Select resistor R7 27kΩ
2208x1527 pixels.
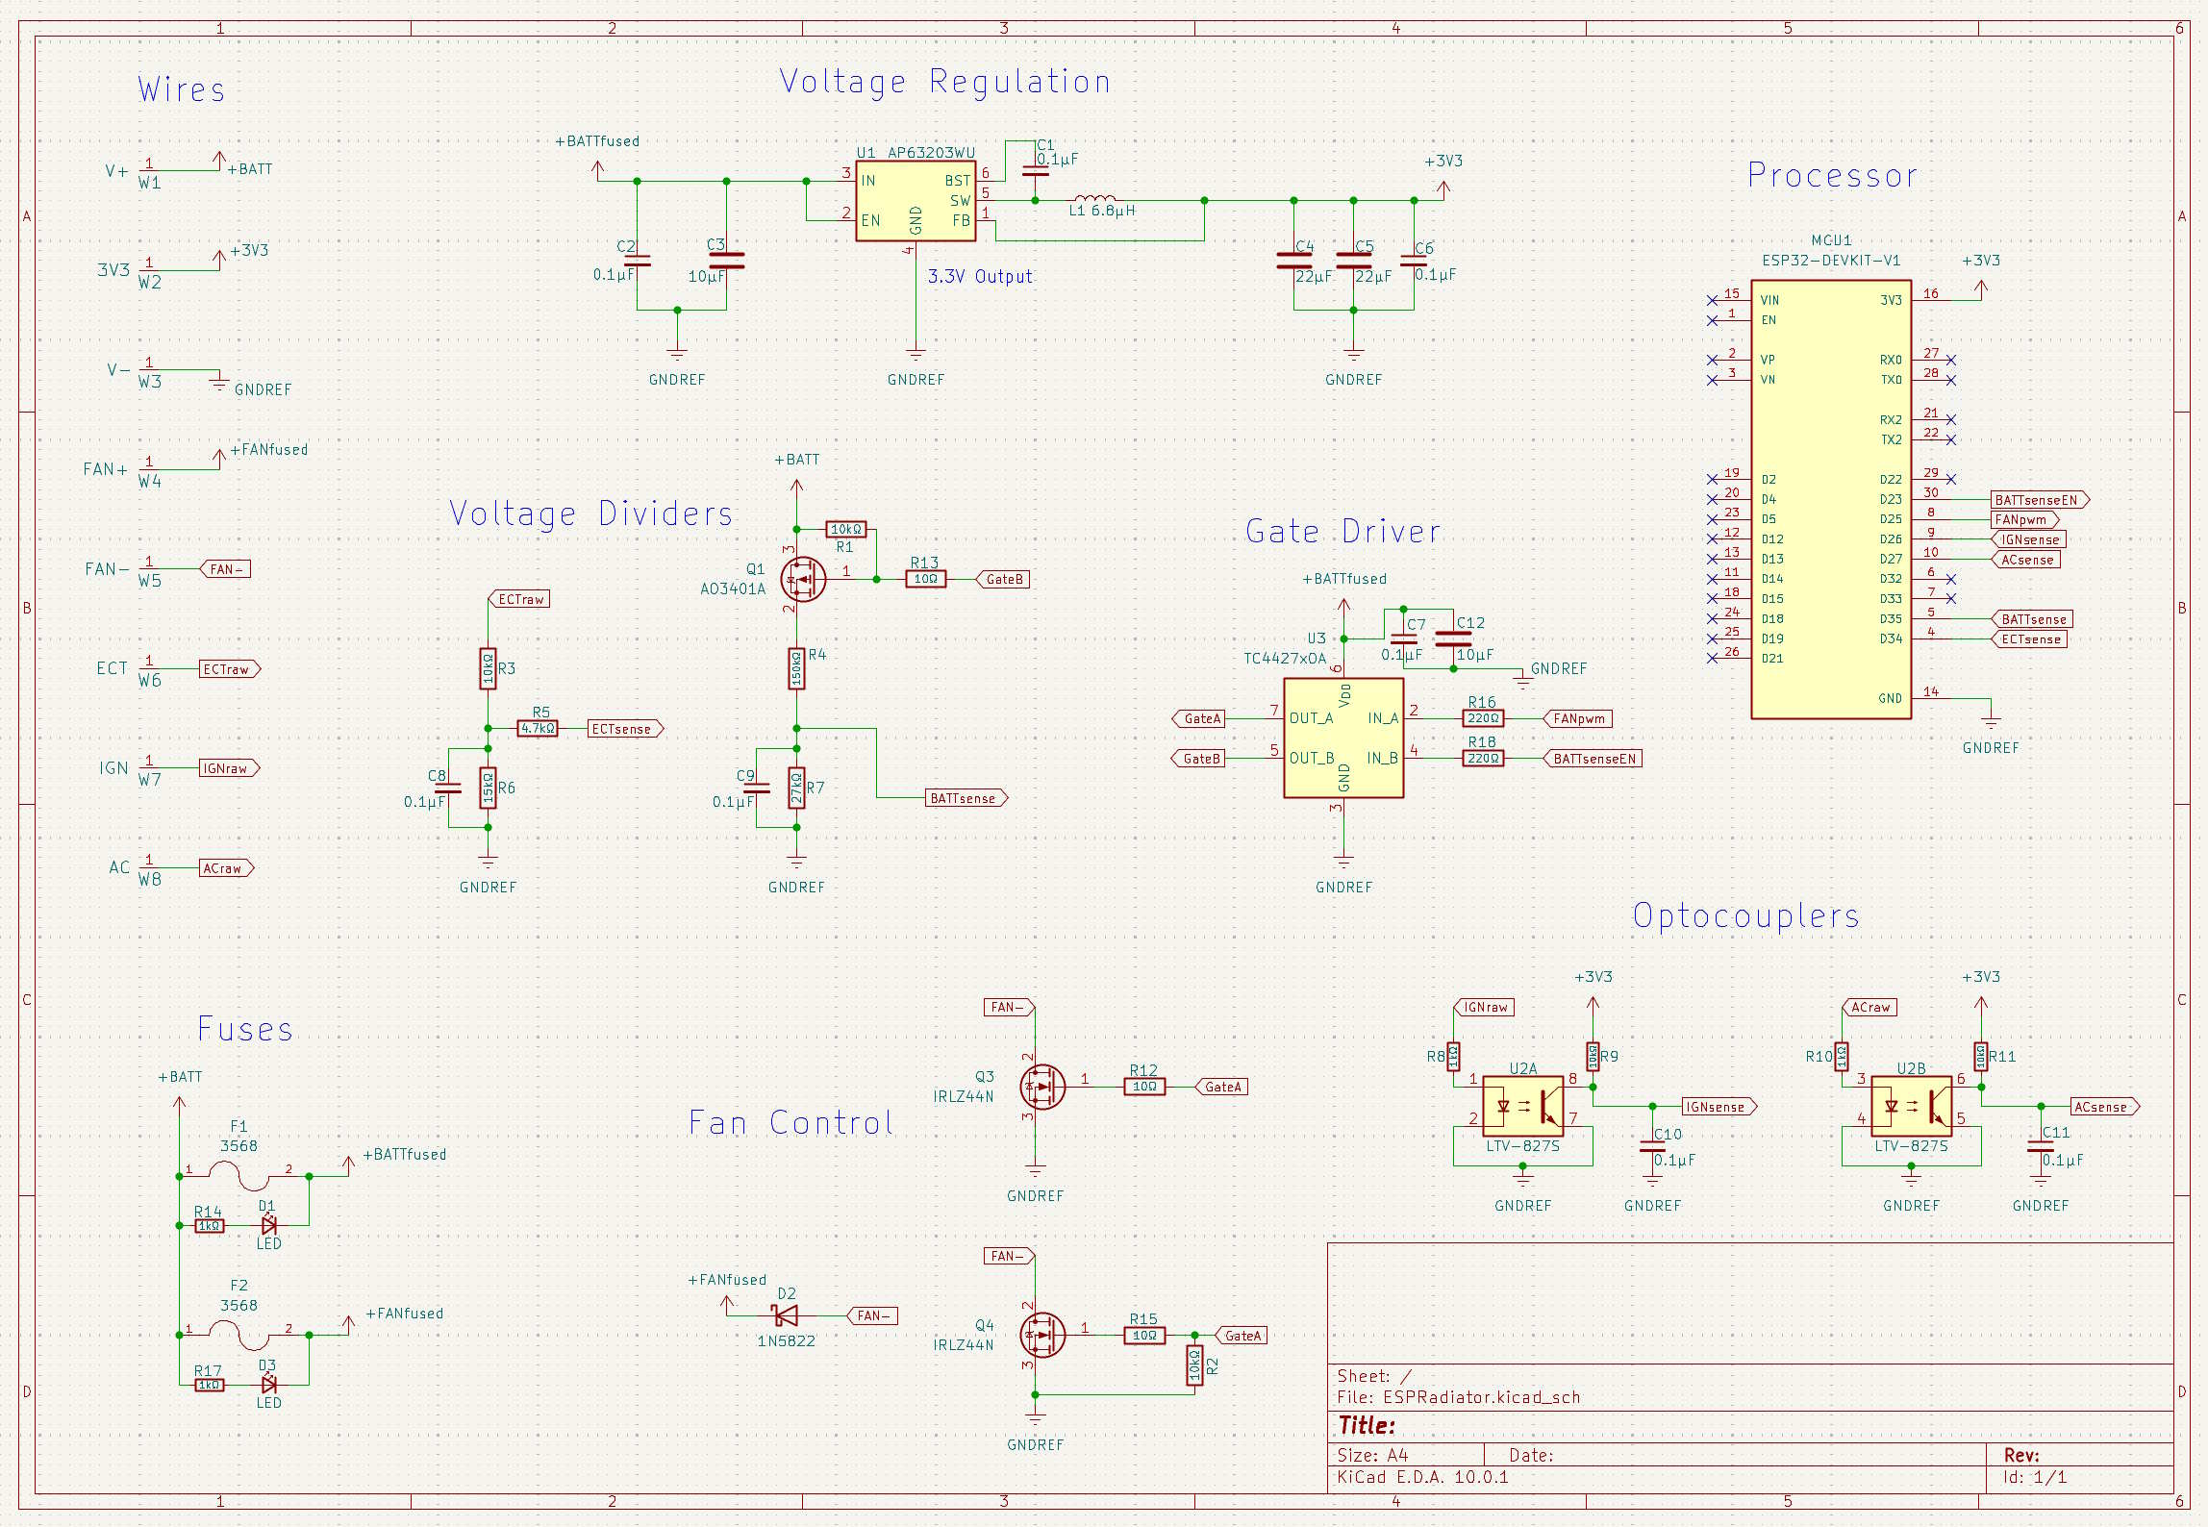pyautogui.click(x=796, y=788)
